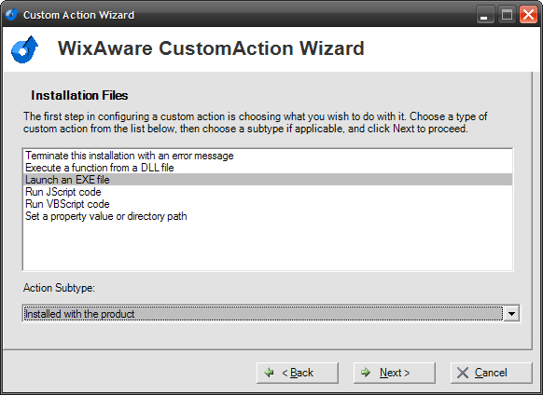Close the wizard with the red X

pyautogui.click(x=528, y=15)
